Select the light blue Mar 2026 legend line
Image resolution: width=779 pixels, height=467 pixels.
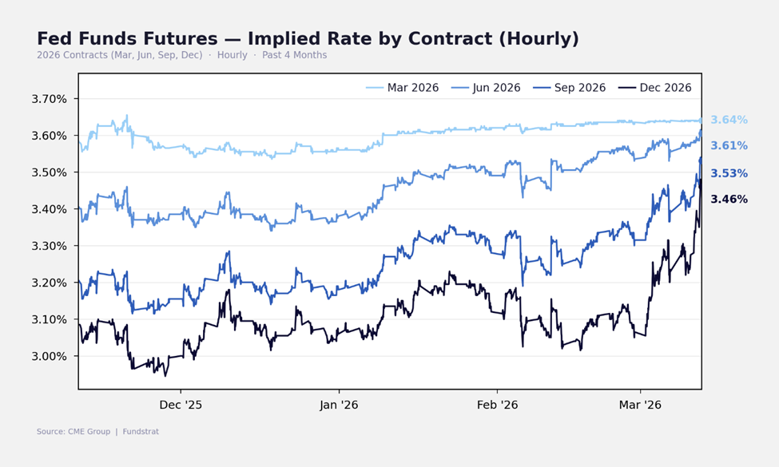(x=375, y=88)
